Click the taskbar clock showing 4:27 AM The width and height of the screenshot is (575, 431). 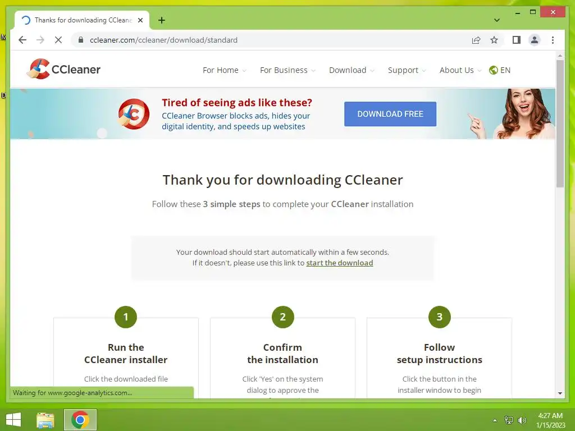click(550, 420)
